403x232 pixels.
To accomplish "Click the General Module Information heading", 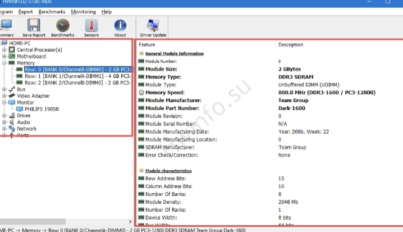I will 174,53.
